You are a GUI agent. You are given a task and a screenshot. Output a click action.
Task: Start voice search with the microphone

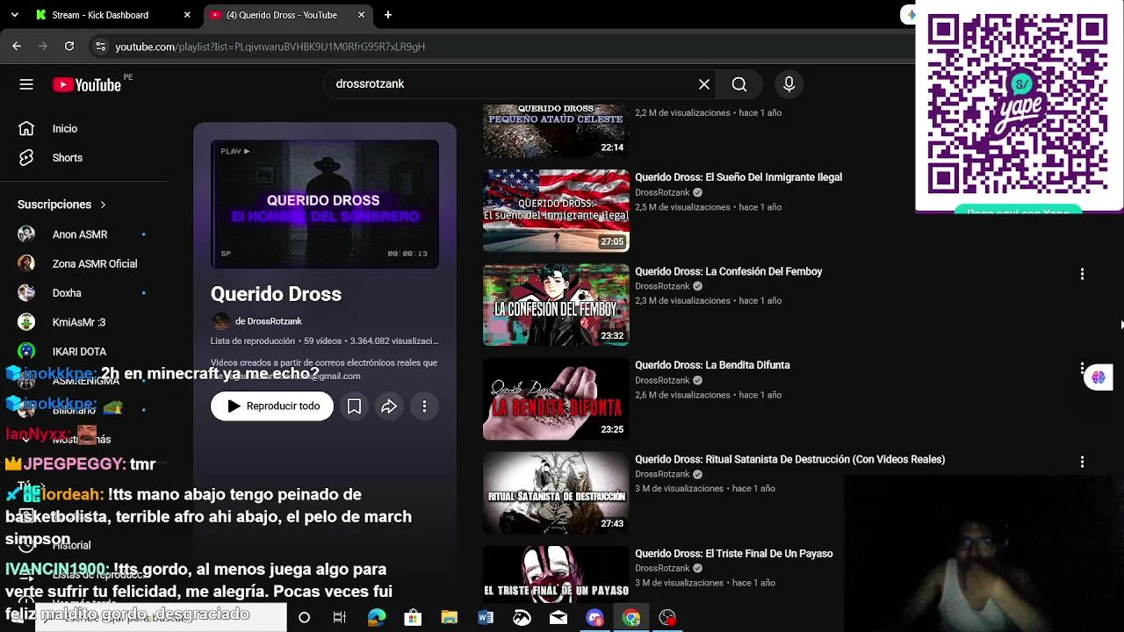[x=789, y=84]
